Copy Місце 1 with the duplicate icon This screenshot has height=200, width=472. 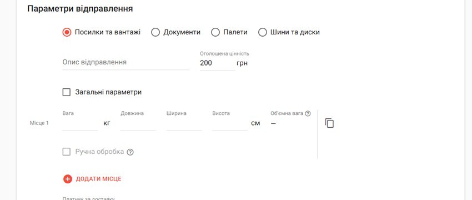click(330, 123)
